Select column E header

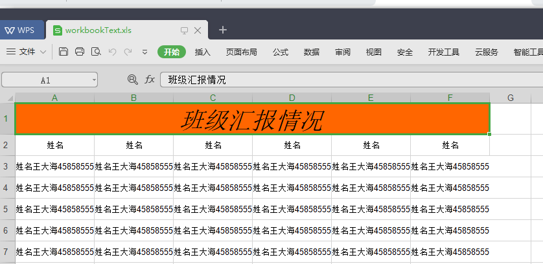click(x=371, y=98)
